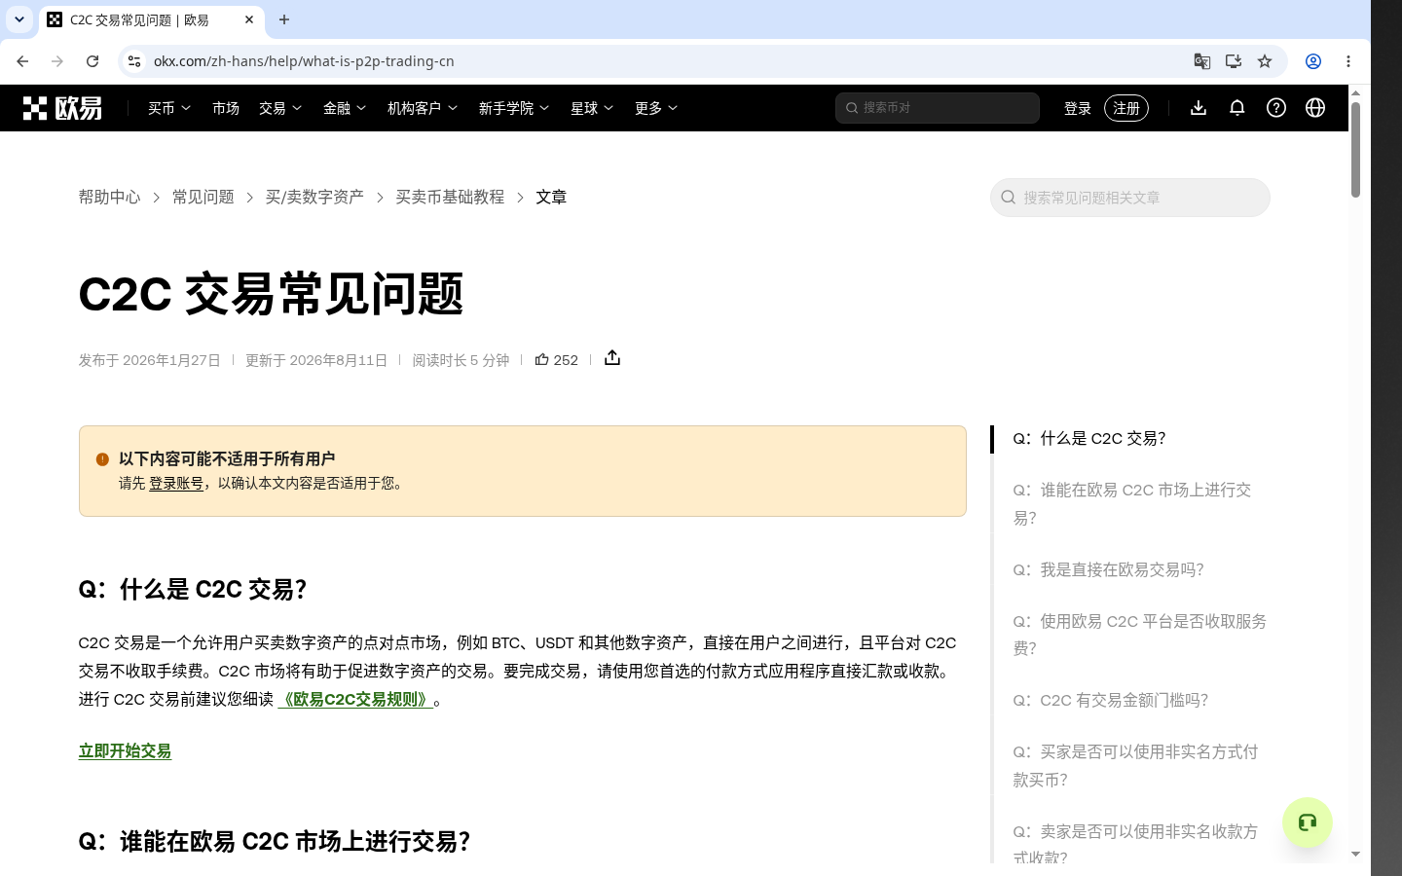Expand the 机构客户 dropdown menu
Image resolution: width=1402 pixels, height=876 pixels.
[x=423, y=108]
